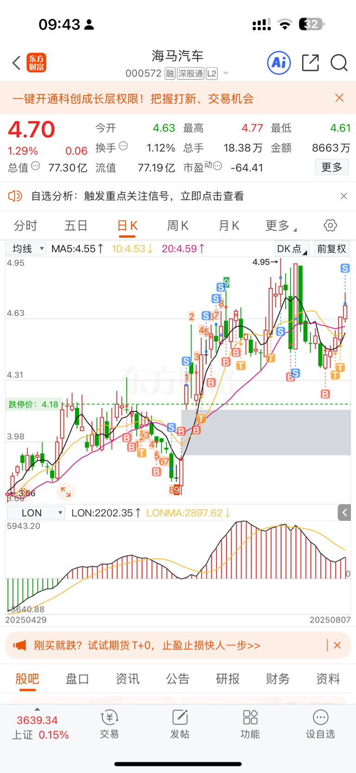This screenshot has height=773, width=356.
Task: Switch to the 公告 tab
Action: 178,679
